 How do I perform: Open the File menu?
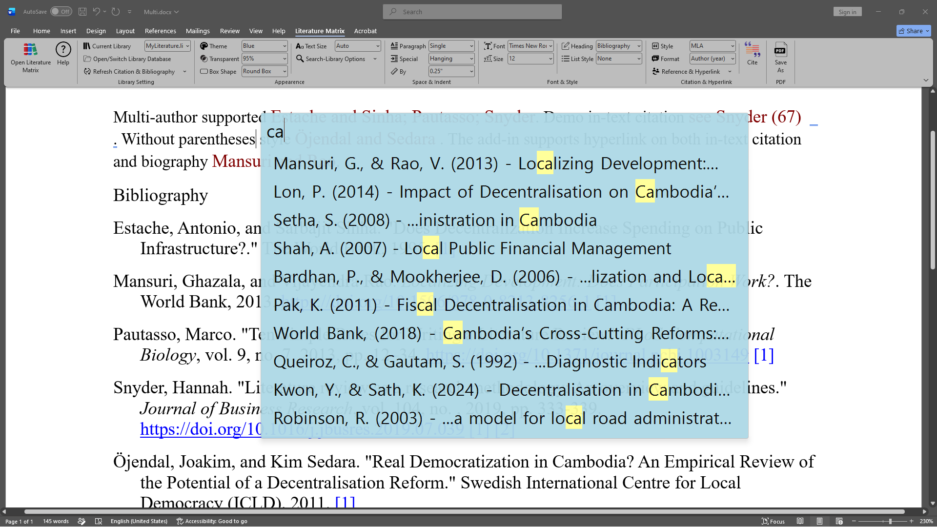click(x=15, y=31)
